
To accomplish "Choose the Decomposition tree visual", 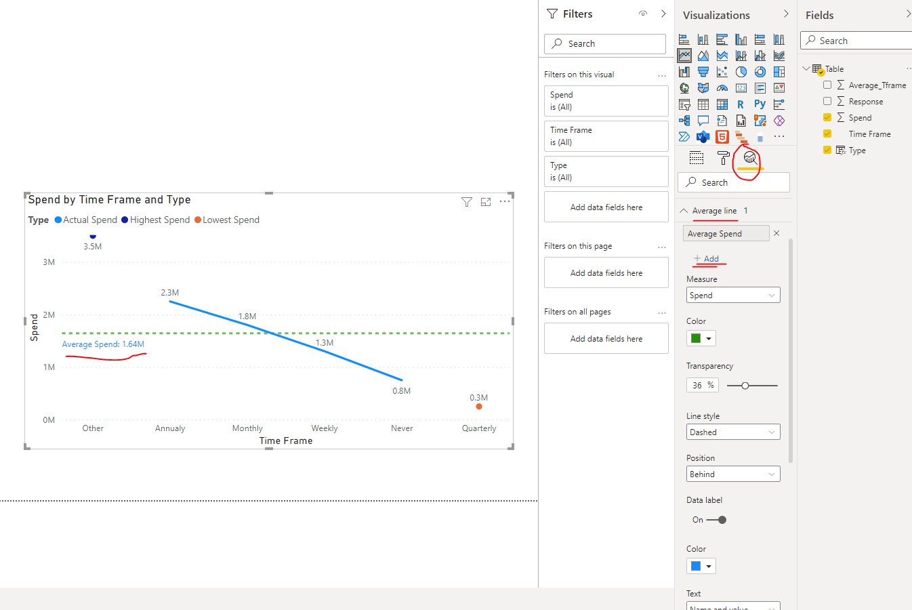I will pos(684,121).
